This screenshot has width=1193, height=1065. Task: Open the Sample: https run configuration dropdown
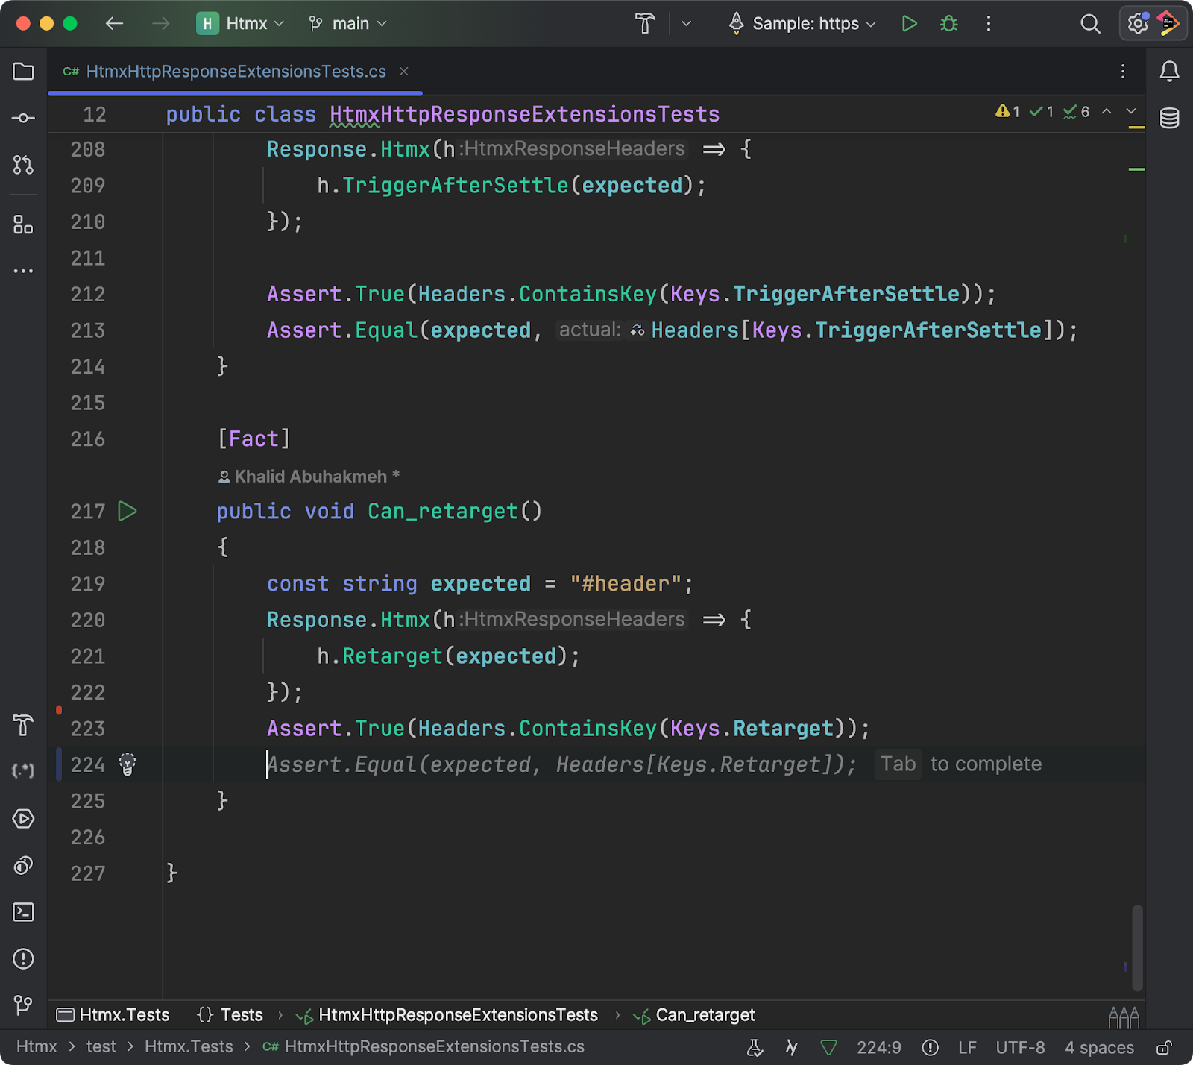coord(802,24)
